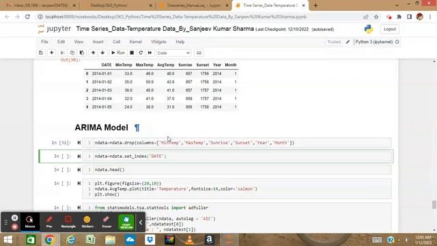This screenshot has width=437, height=246.
Task: Click the Jupyter logo
Action: click(55, 29)
